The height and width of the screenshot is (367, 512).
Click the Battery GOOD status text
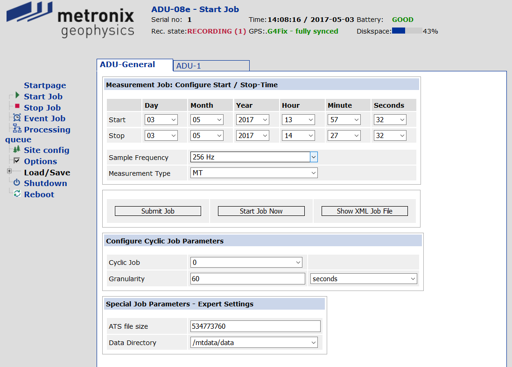coord(403,20)
